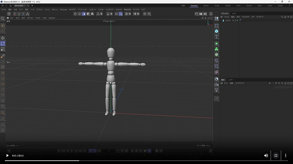
Task: Switch to the レイヤー tab
Action: (231, 80)
